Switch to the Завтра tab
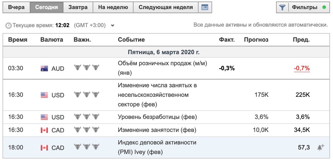This screenshot has width=333, height=160. coord(78,7)
